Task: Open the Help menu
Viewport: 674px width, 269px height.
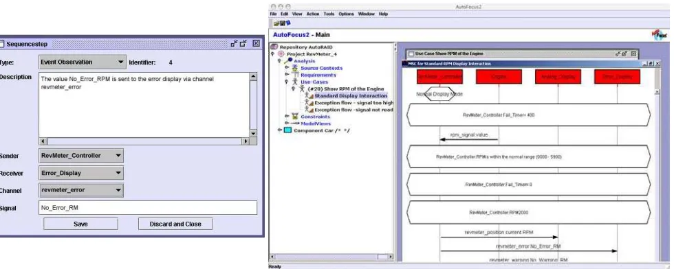Action: pos(384,14)
